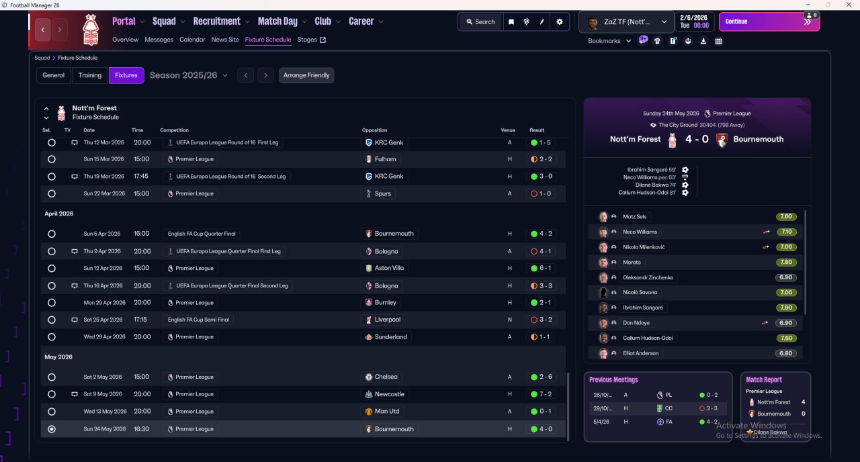
Task: Select radio button for Mon Utd fixture
Action: tap(52, 412)
